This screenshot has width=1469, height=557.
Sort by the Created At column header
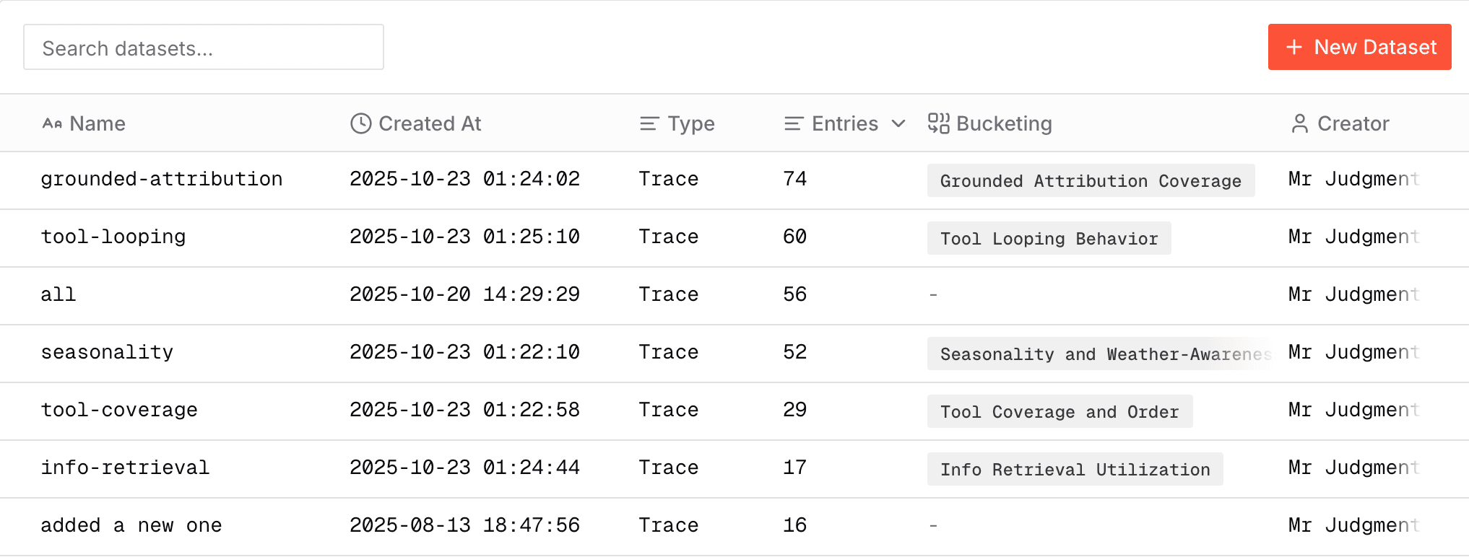click(x=430, y=123)
